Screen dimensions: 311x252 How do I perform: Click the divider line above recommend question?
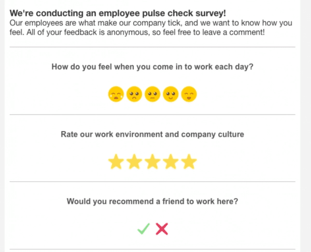point(152,181)
